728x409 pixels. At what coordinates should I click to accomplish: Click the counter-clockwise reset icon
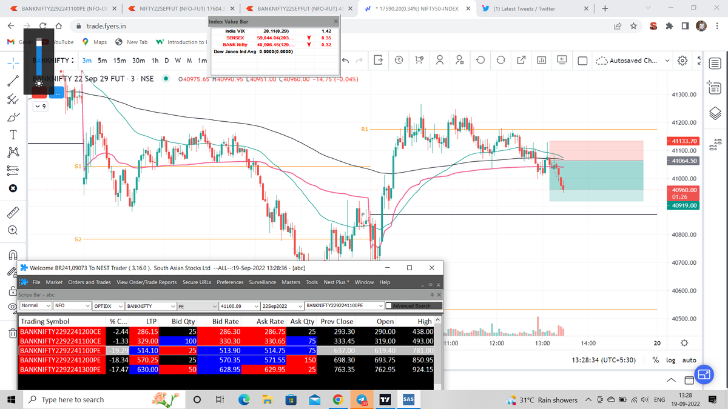(480, 60)
